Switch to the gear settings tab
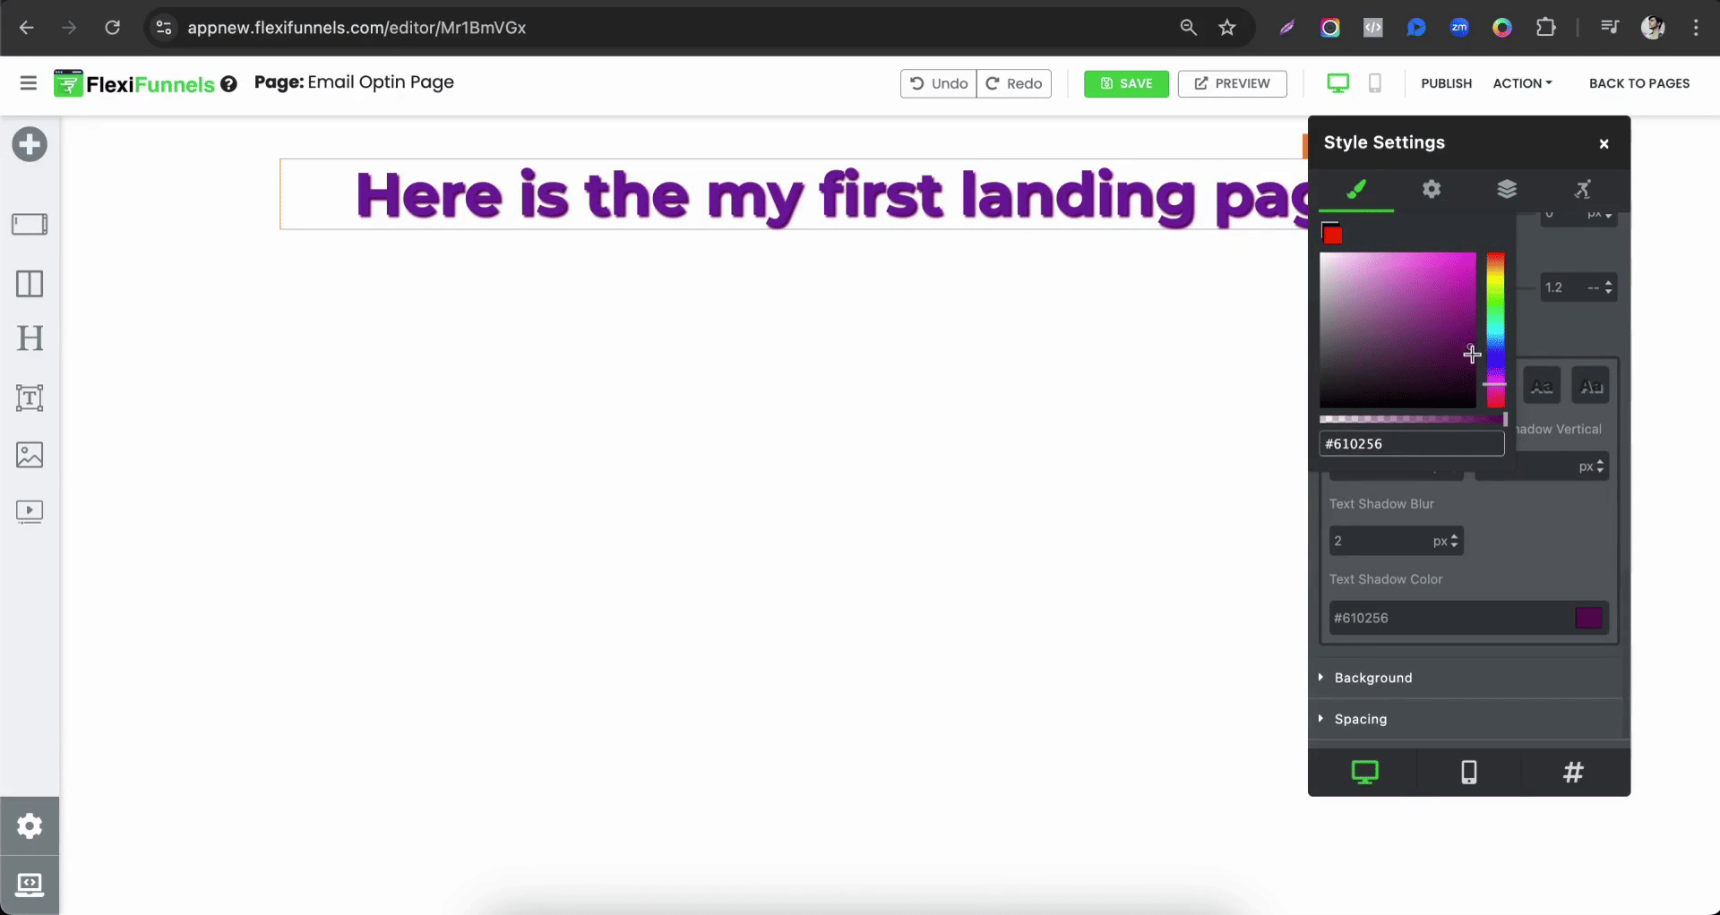Image resolution: width=1720 pixels, height=915 pixels. pyautogui.click(x=1432, y=189)
